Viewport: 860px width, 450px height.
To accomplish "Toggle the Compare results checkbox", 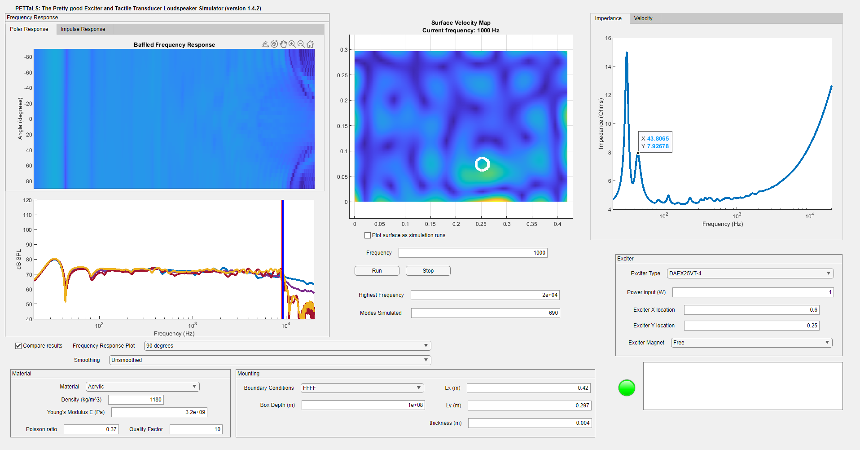I will 18,346.
